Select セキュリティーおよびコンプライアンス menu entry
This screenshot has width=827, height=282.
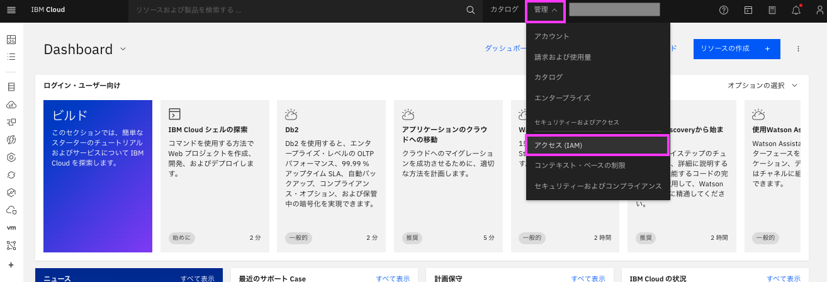click(x=599, y=186)
